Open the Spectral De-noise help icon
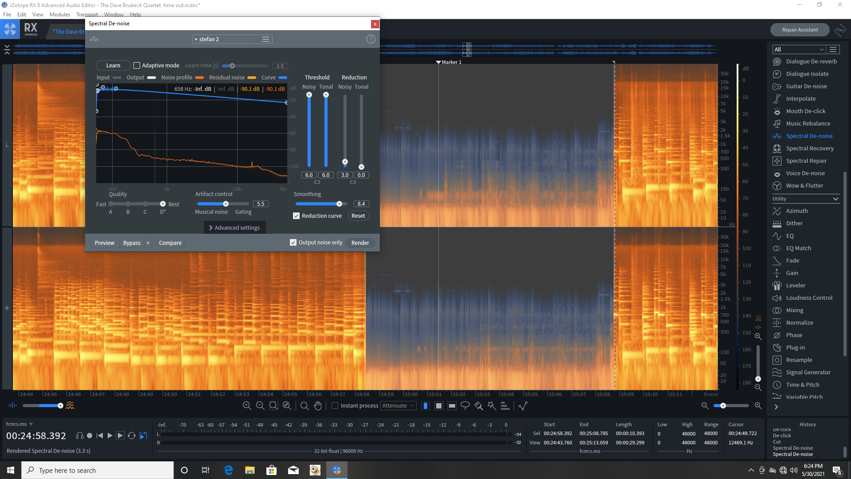The image size is (851, 479). point(371,39)
